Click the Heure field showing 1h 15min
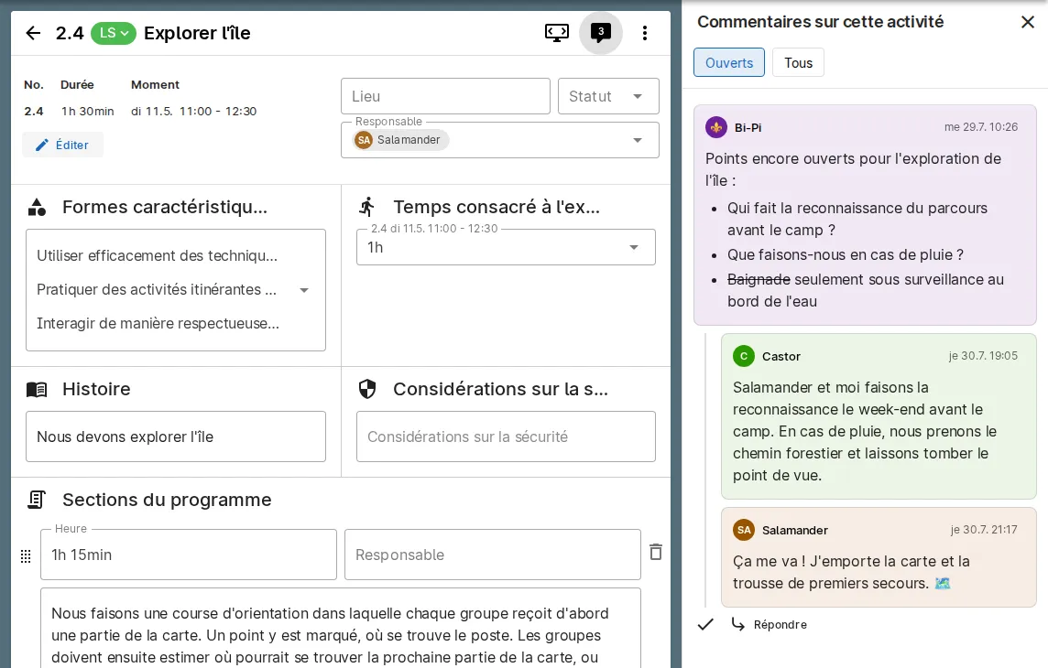The image size is (1048, 668). click(x=189, y=555)
